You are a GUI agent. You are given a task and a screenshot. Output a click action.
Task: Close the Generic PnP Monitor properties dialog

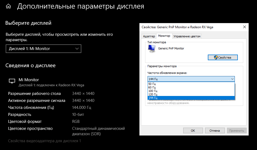[244, 27]
